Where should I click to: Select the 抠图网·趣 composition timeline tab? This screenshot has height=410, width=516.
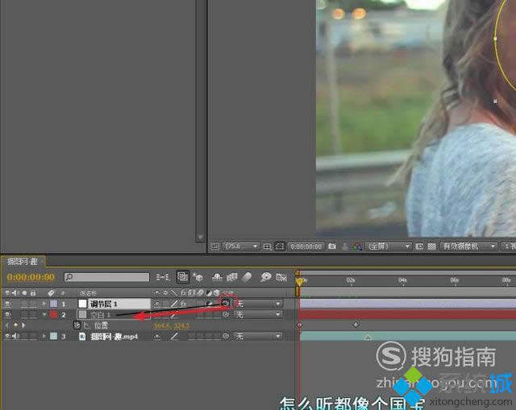(23, 262)
